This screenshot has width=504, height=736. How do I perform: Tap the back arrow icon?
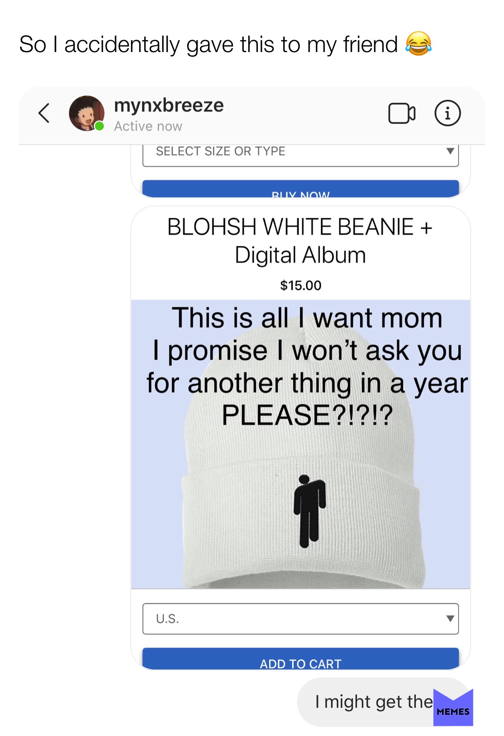[44, 113]
